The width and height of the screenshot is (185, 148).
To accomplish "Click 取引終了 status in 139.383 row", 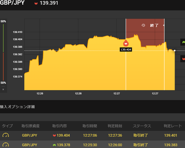I will point(141,145).
